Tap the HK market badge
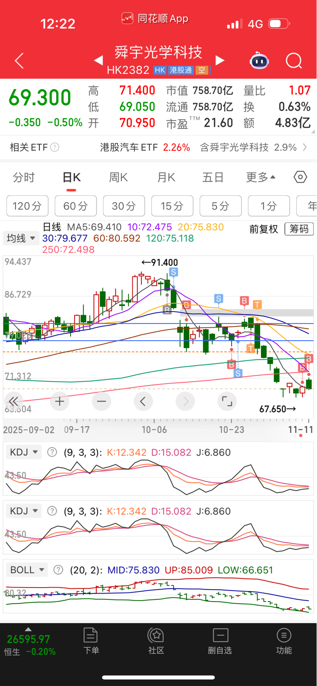 [160, 70]
